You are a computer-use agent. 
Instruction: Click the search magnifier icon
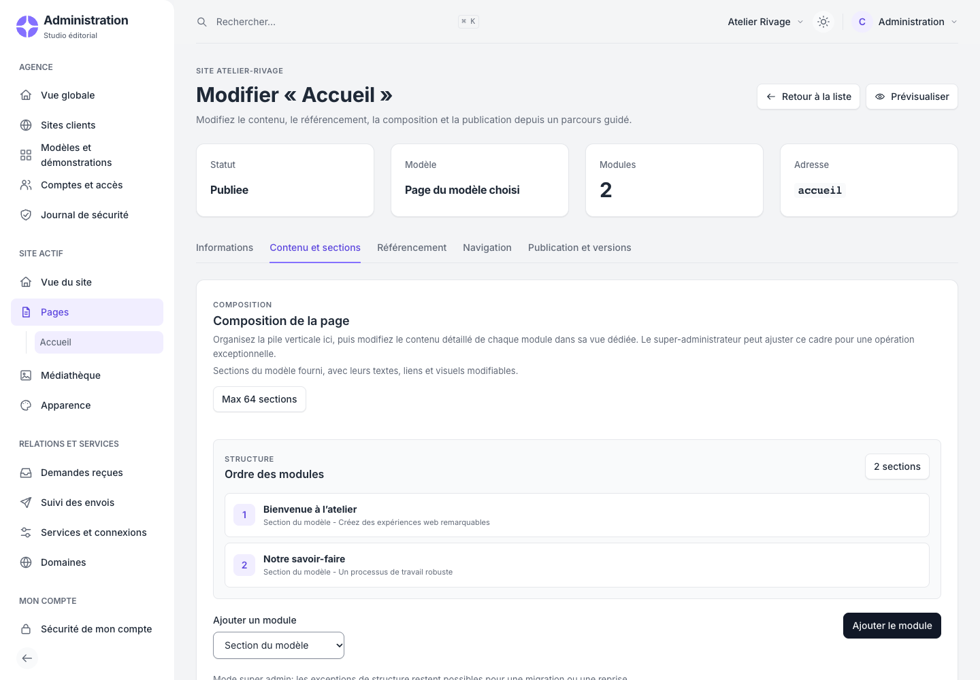[202, 22]
